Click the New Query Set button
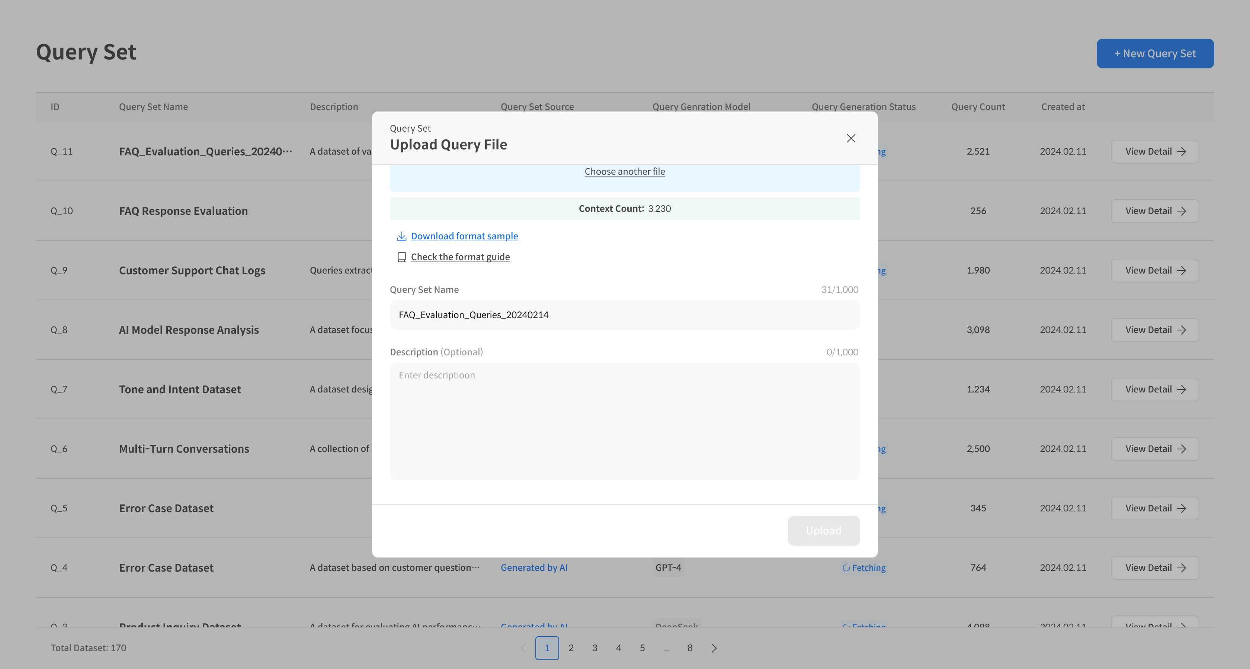Image resolution: width=1250 pixels, height=669 pixels. pyautogui.click(x=1155, y=53)
